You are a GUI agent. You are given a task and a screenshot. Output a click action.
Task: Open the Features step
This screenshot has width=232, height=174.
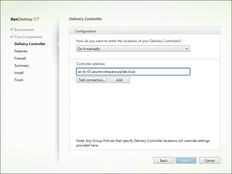click(21, 51)
